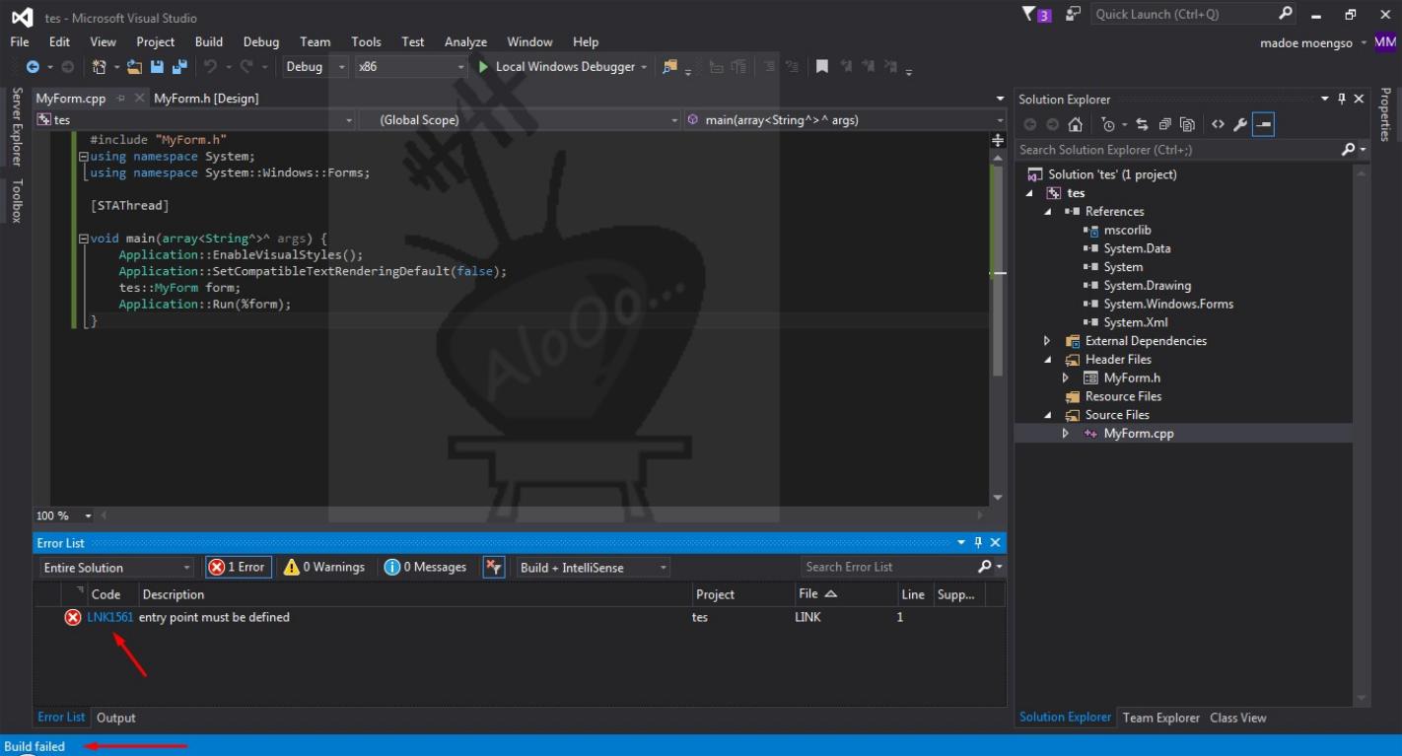Click the Show All Files icon

(x=1188, y=124)
